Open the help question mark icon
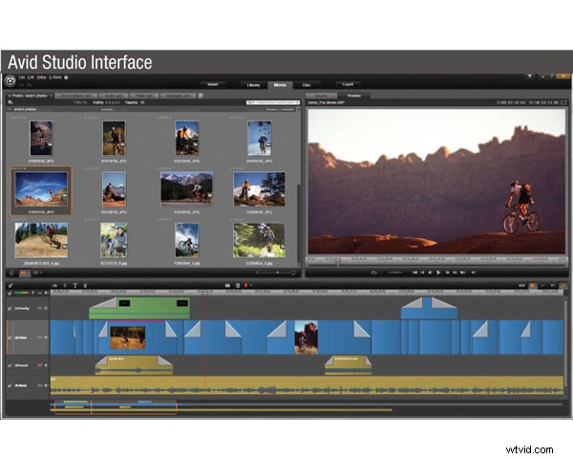Screen dimensions: 573x459 (x=66, y=77)
